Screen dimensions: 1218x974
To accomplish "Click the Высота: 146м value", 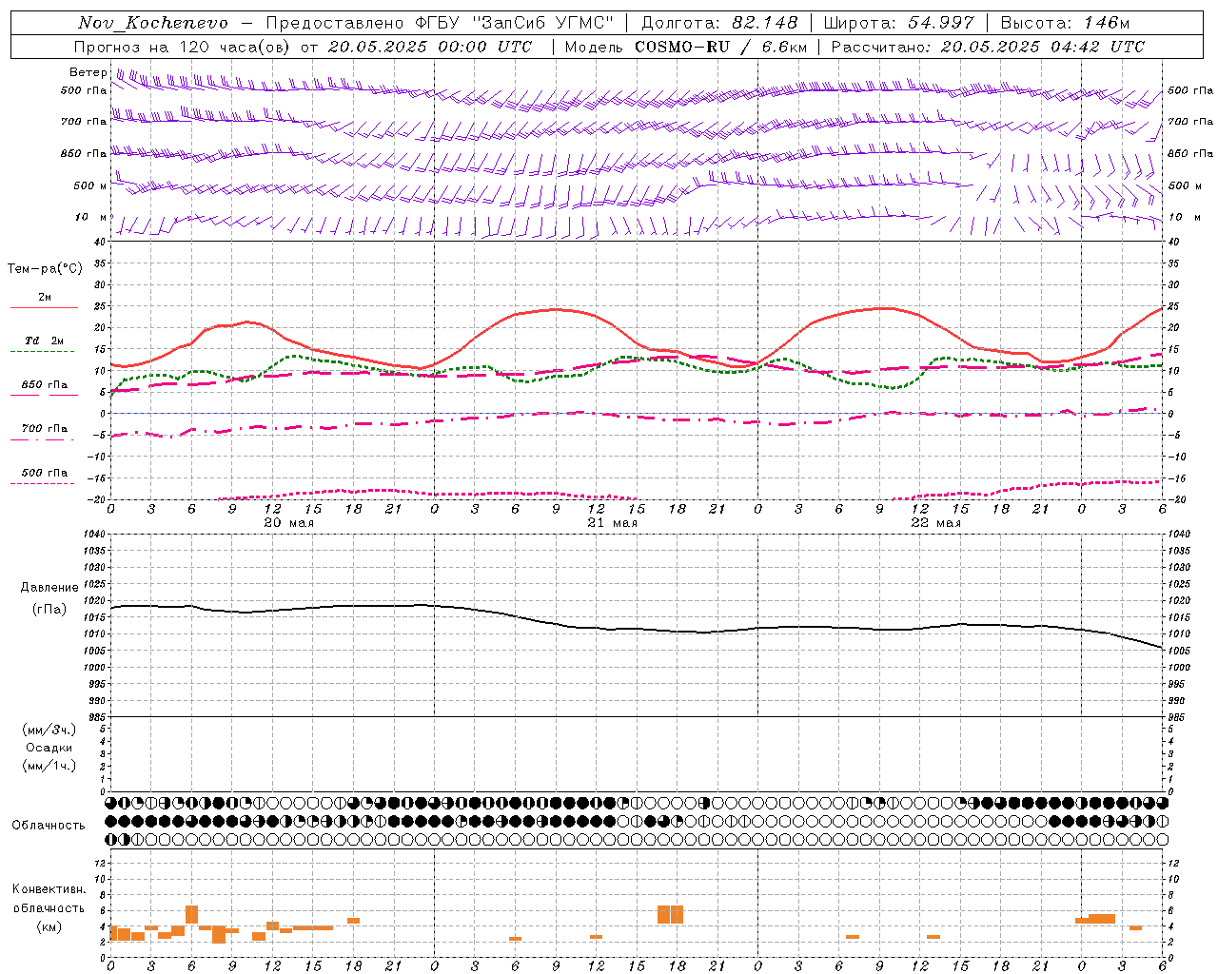I will [1065, 23].
